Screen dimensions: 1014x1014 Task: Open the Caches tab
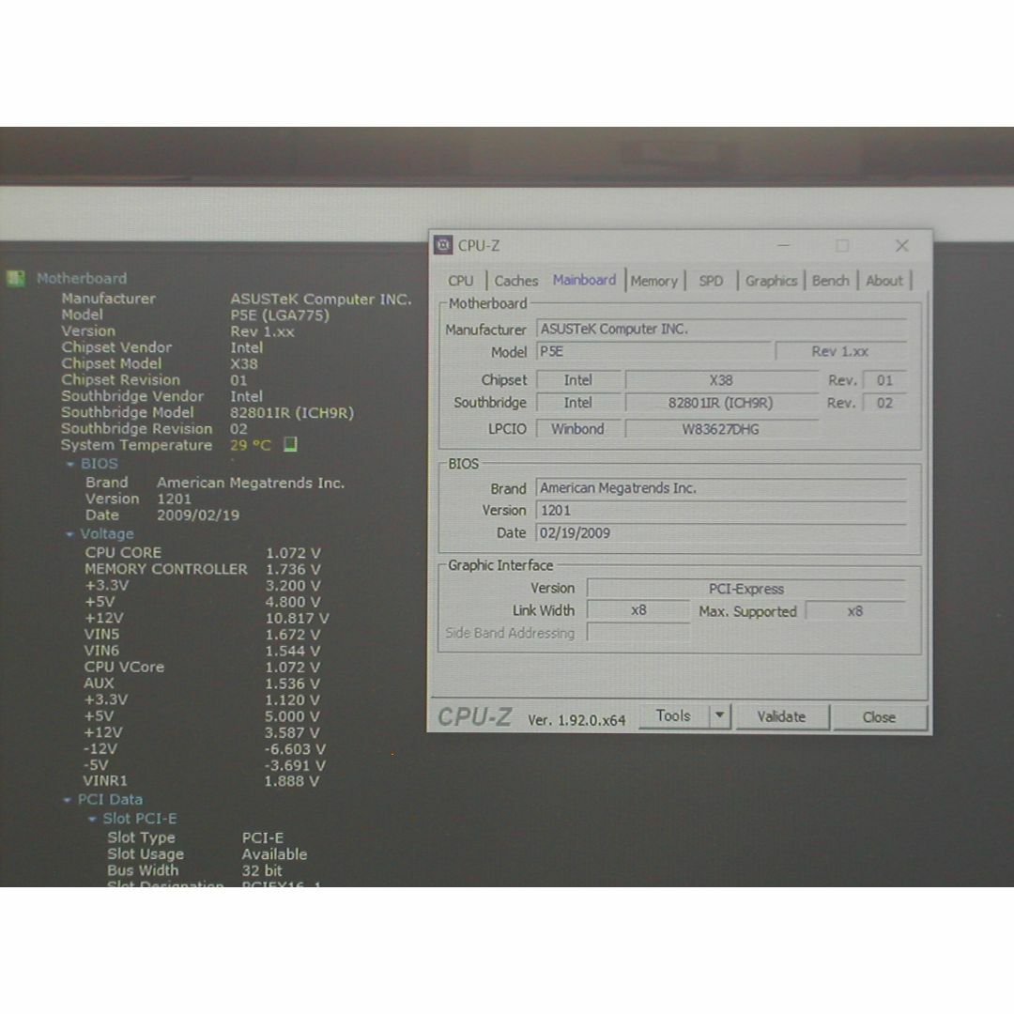coord(516,281)
